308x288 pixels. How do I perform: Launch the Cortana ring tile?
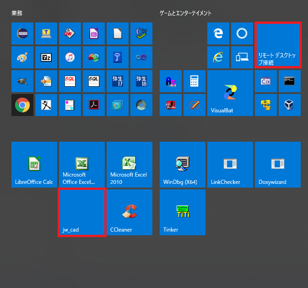[x=242, y=33]
